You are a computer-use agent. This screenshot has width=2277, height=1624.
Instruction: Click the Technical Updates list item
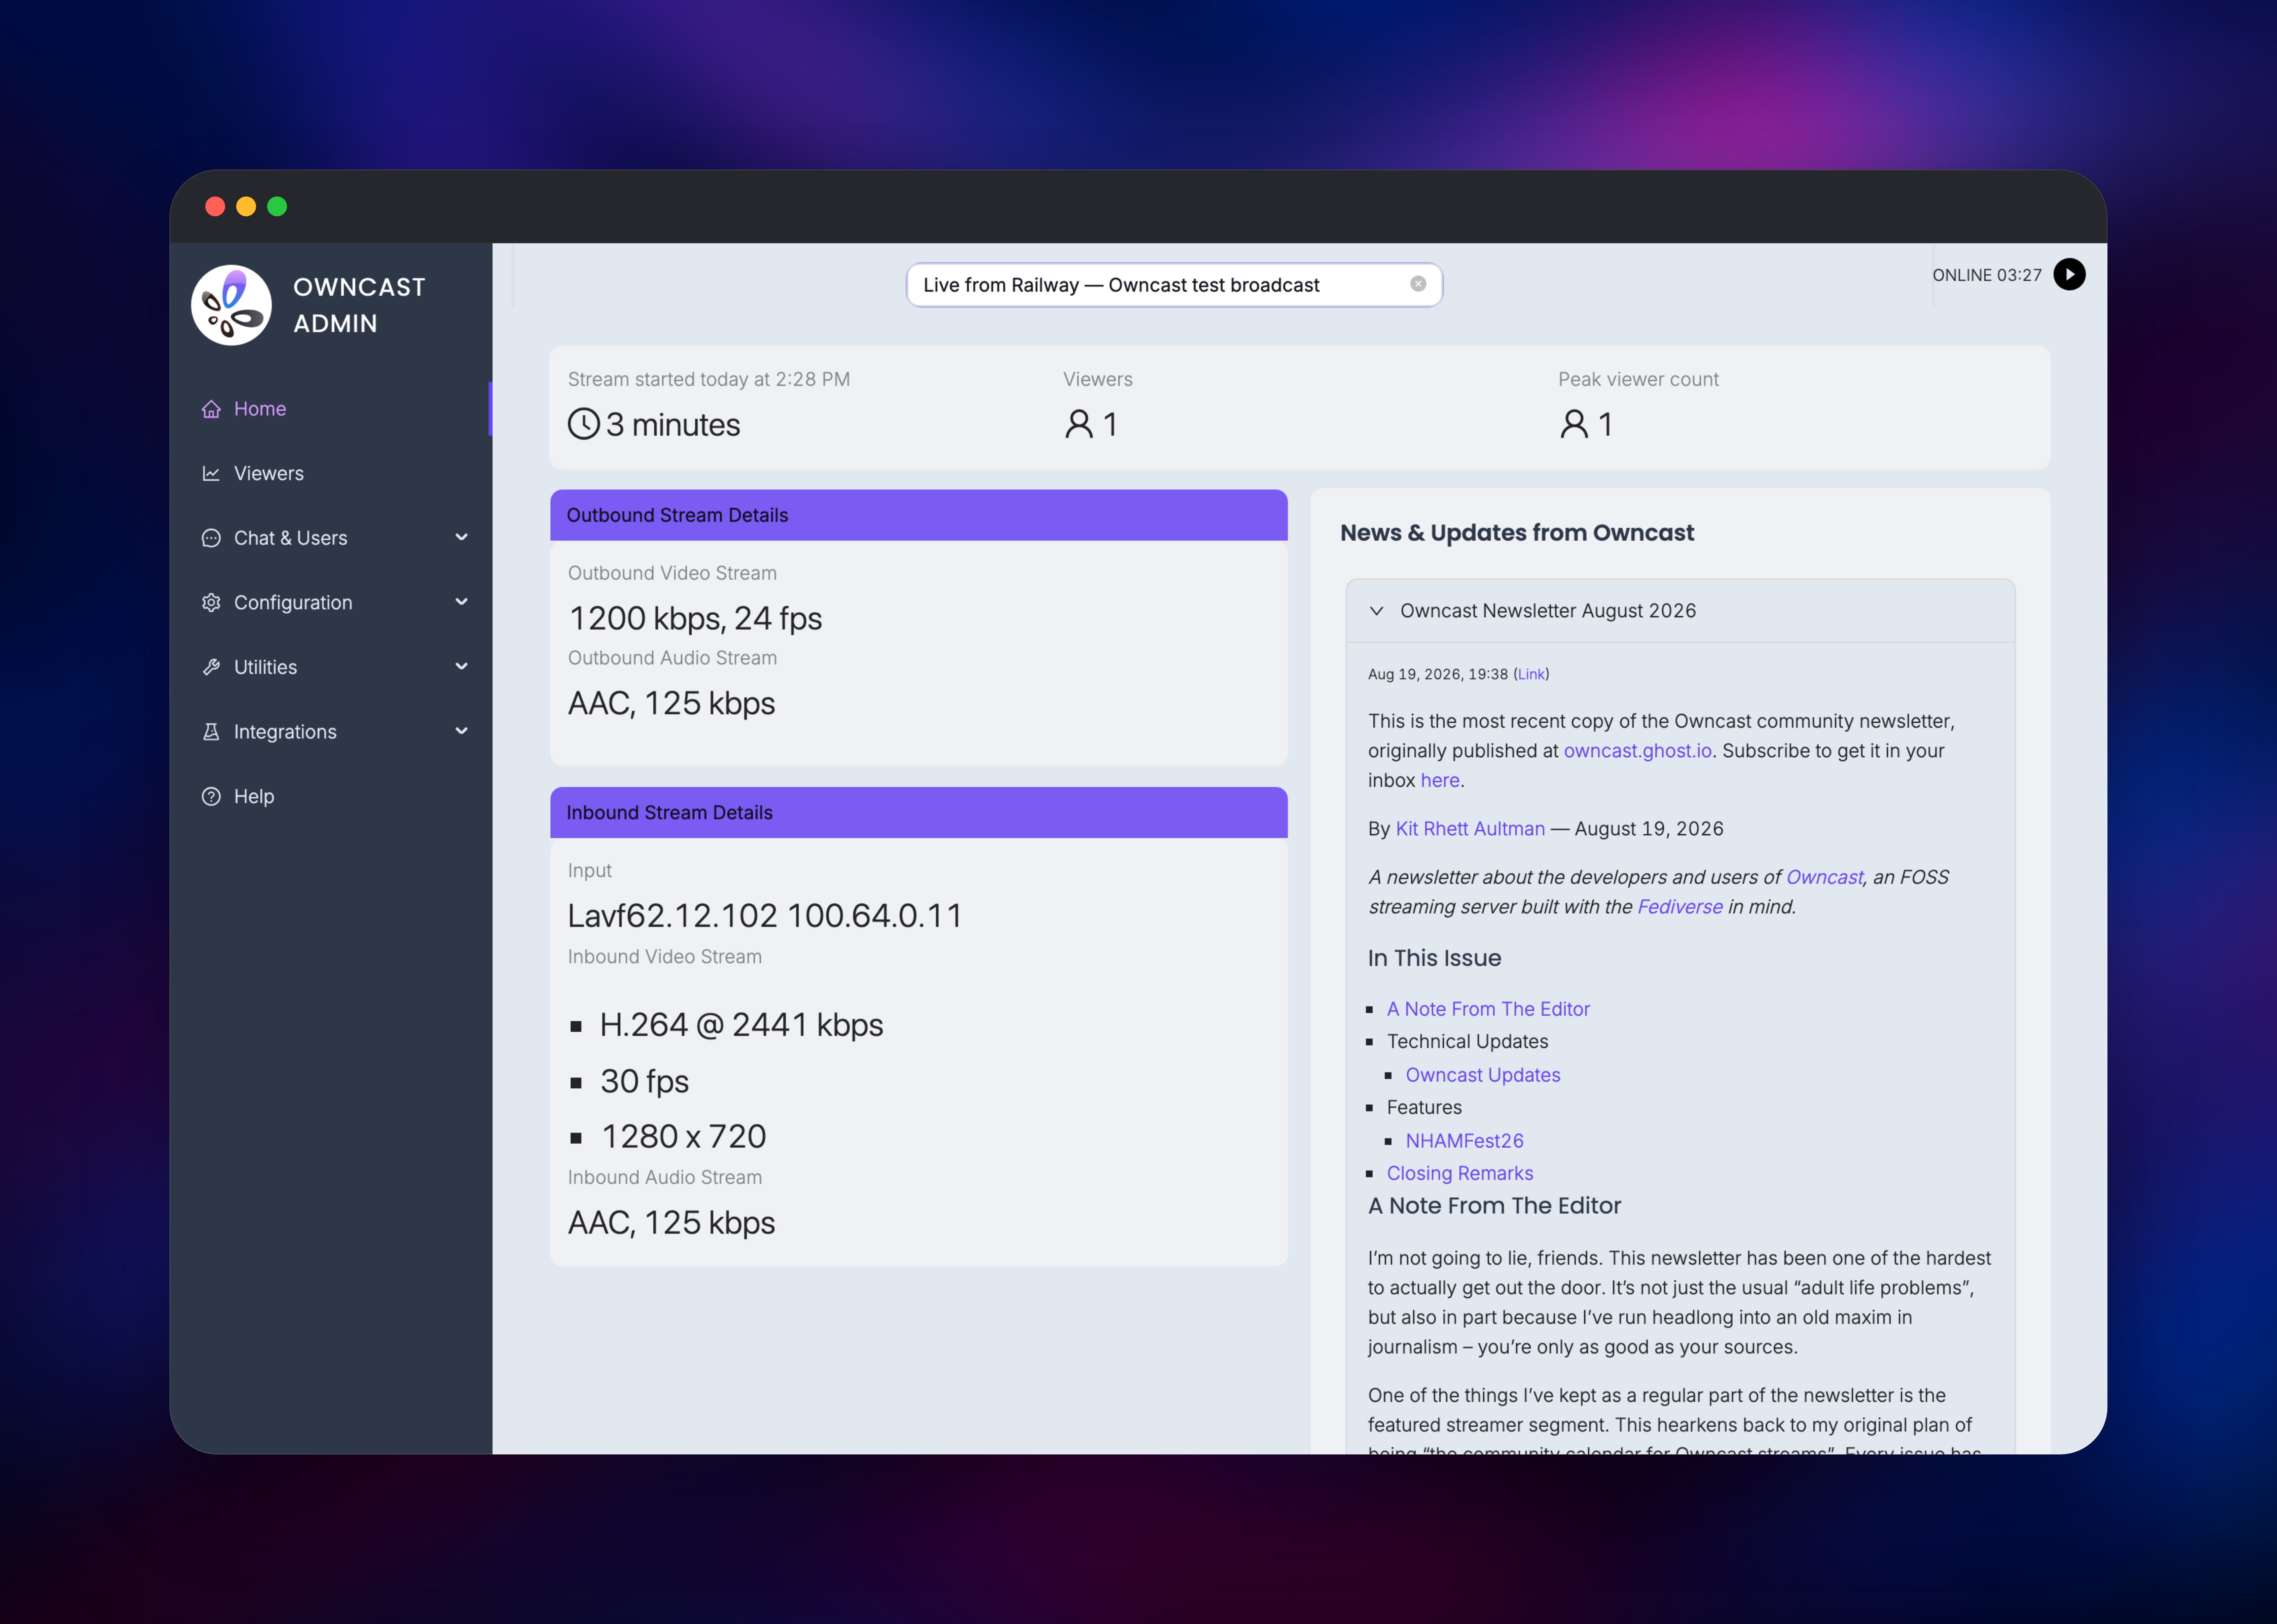tap(1467, 1042)
